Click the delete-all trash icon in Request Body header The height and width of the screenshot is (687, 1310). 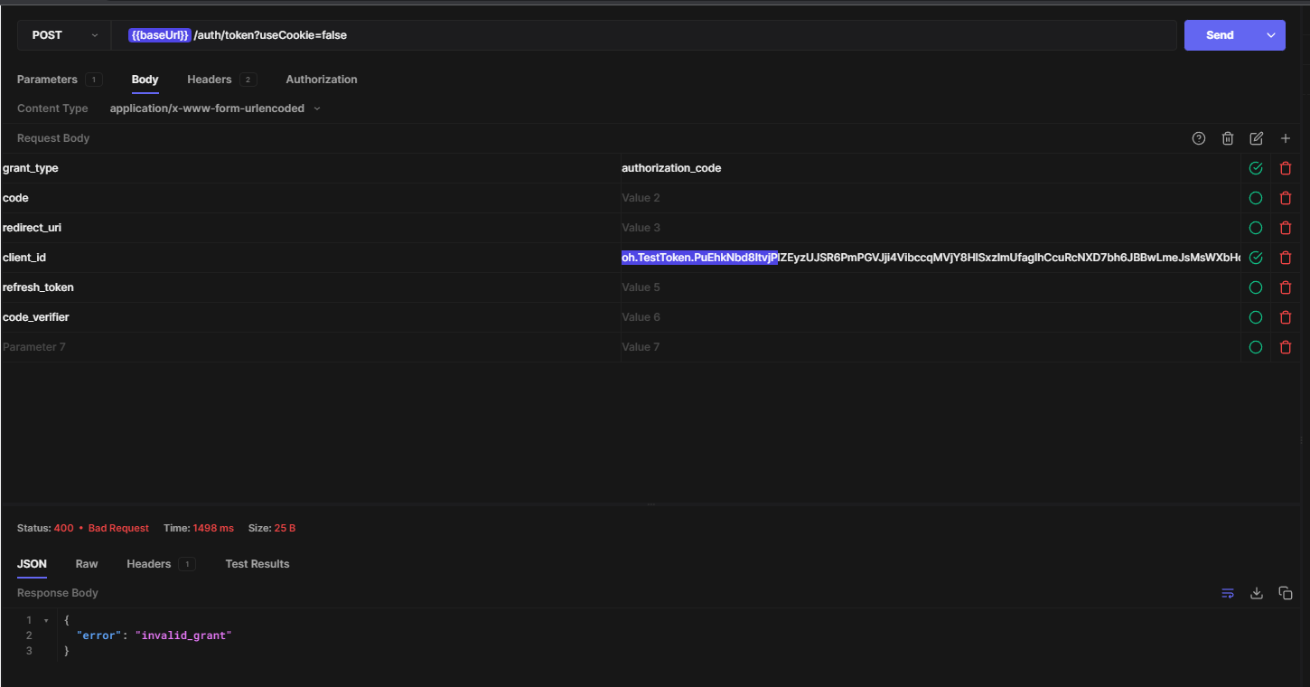point(1228,138)
